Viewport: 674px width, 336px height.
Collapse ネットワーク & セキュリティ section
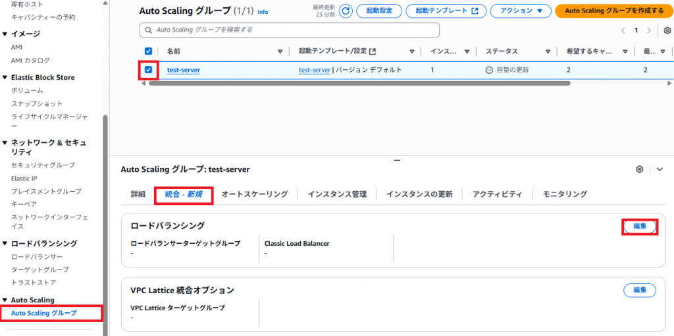(x=5, y=142)
